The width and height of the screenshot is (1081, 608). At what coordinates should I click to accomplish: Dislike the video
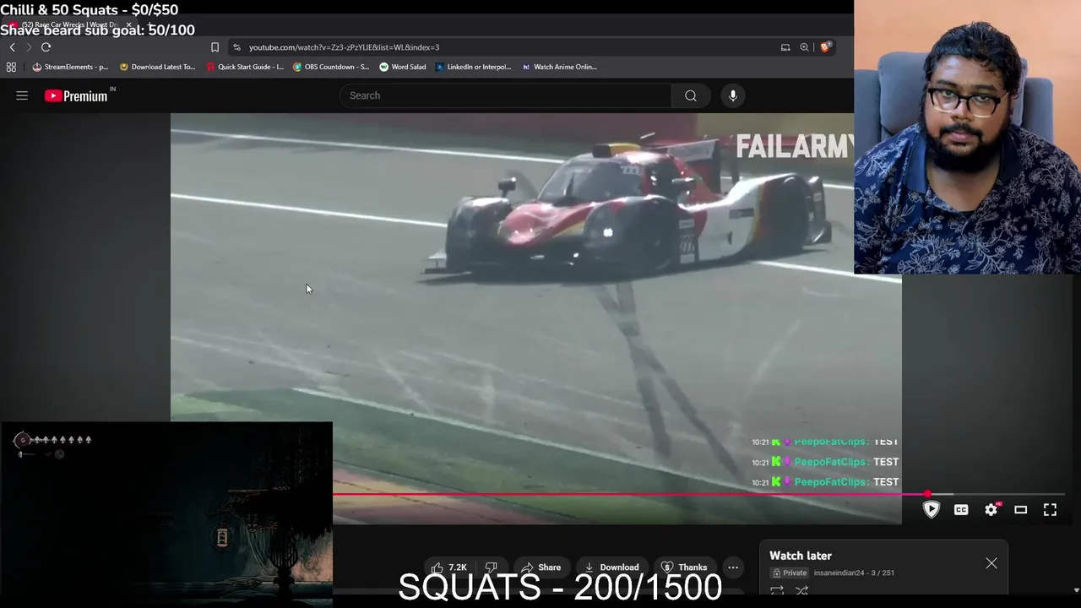point(491,567)
